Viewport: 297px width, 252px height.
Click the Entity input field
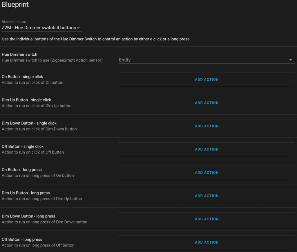203,60
